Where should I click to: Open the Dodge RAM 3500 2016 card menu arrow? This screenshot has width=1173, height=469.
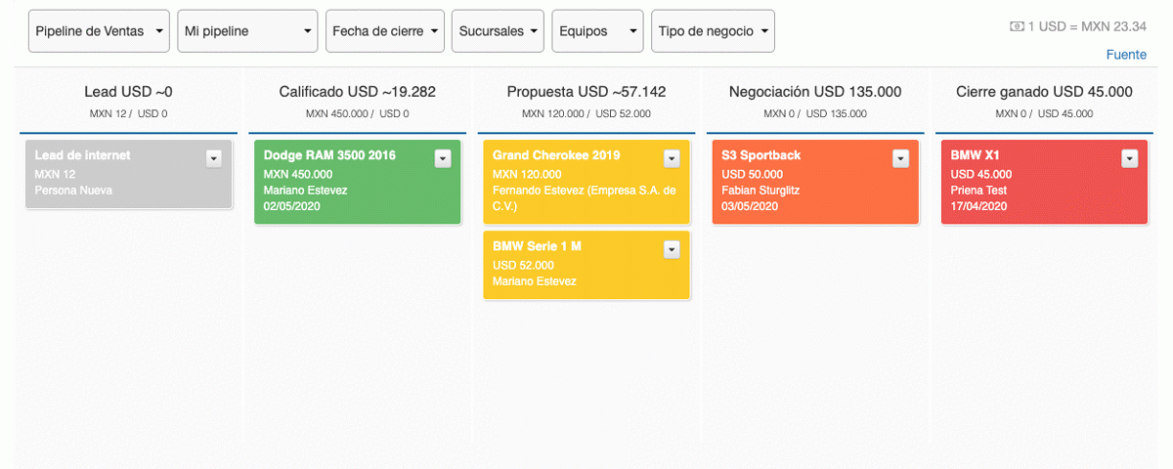tap(443, 158)
